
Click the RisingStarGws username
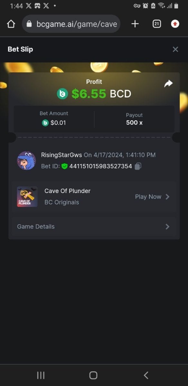tap(61, 155)
